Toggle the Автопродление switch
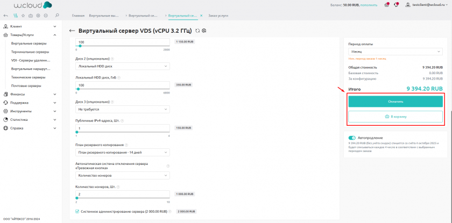This screenshot has height=223, width=452. (x=352, y=138)
